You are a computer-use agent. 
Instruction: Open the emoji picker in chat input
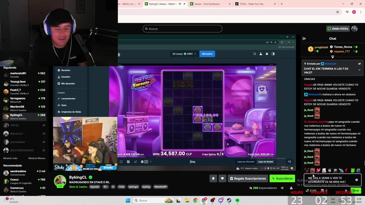pos(356,180)
